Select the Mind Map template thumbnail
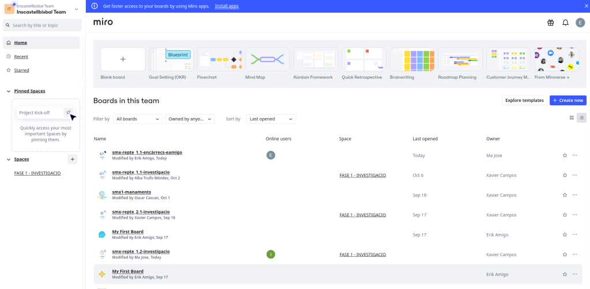Viewport: 590px width, 289px height. pos(267,59)
